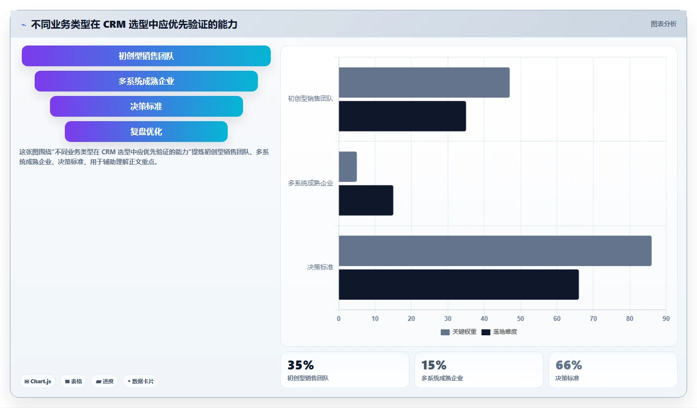Image resolution: width=697 pixels, height=408 pixels.
Task: Toggle the 关键权重 legend entry
Action: 458,332
